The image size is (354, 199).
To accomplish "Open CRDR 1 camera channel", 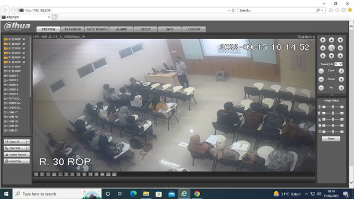I will click(x=11, y=76).
